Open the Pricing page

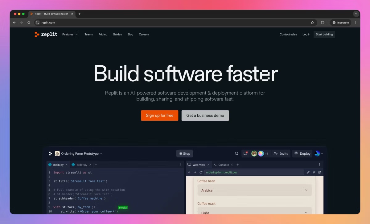(x=103, y=35)
